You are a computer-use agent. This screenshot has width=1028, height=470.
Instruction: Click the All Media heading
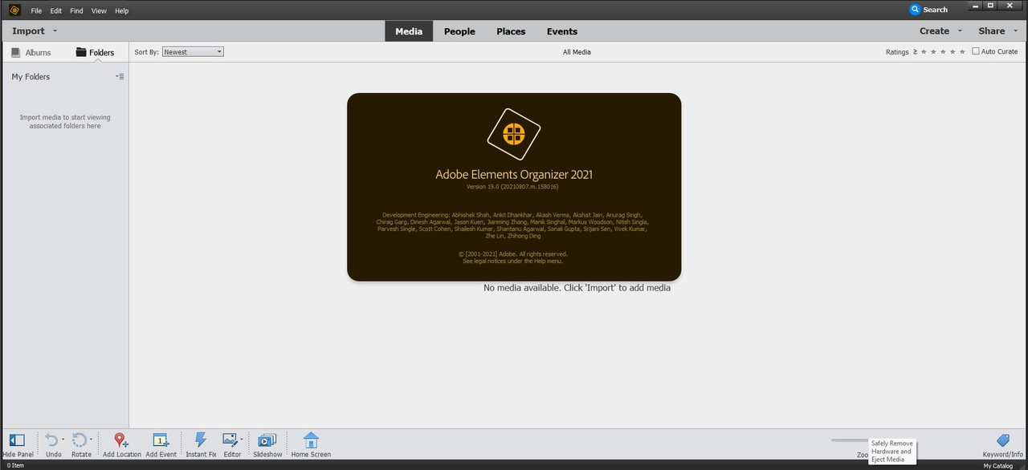[577, 52]
